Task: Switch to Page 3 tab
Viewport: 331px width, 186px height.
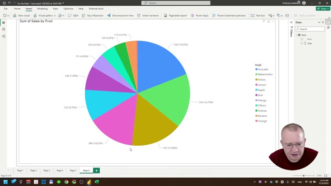Action: pyautogui.click(x=47, y=171)
